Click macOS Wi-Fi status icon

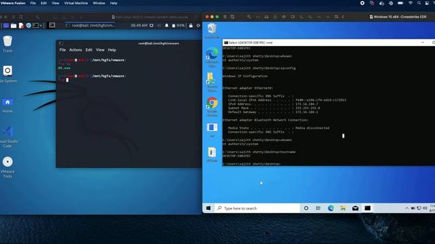[x=411, y=3]
